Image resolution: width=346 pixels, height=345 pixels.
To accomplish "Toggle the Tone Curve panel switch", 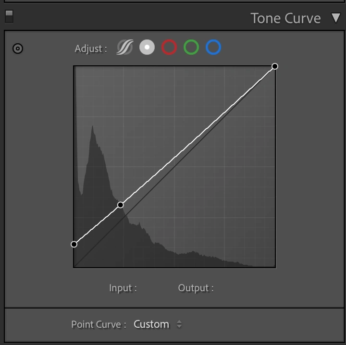I will click(9, 17).
